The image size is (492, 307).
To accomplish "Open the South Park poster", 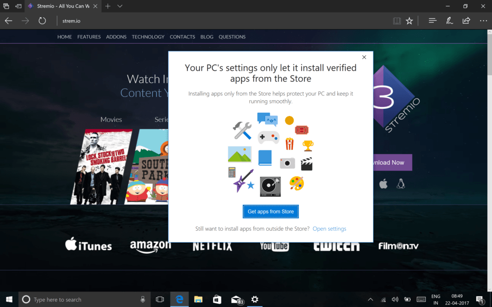I will pos(147,166).
